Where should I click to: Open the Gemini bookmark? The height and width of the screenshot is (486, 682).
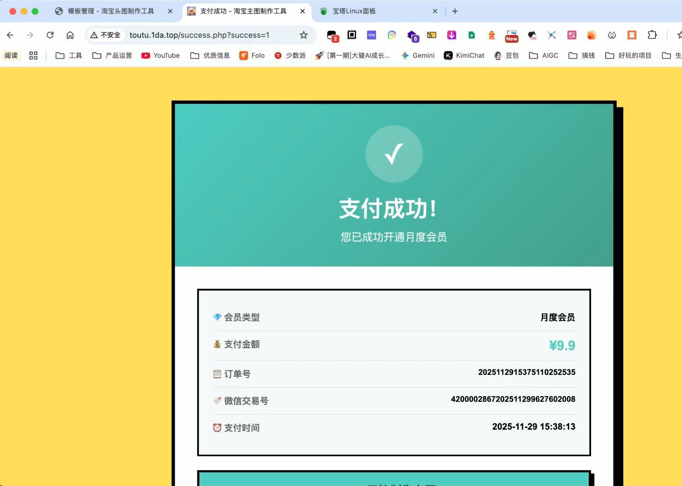coord(417,55)
